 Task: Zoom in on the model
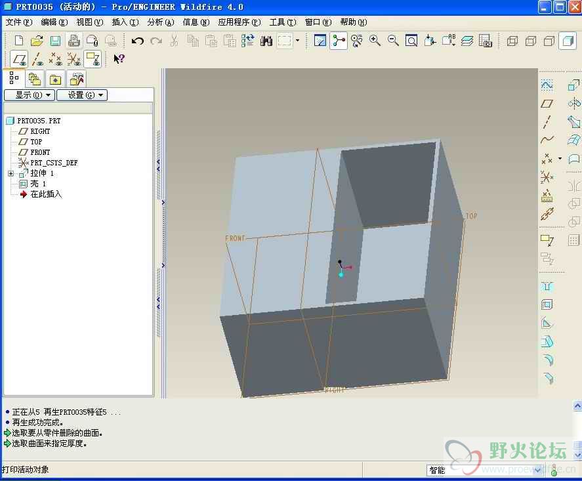[375, 41]
